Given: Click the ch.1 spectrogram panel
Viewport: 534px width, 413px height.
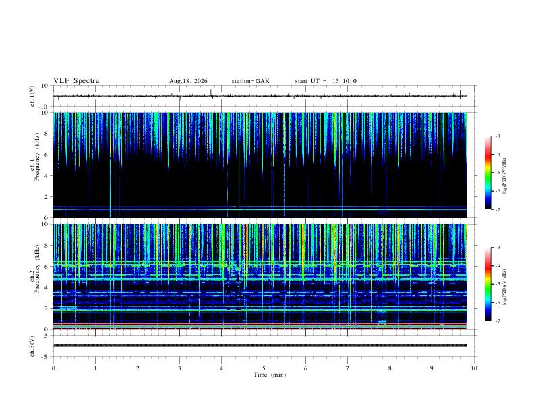Looking at the screenshot, I should 260,165.
